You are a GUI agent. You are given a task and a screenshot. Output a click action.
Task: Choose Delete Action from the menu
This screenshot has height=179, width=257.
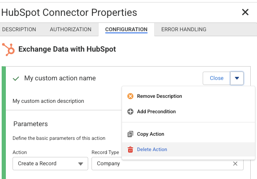[x=152, y=149]
